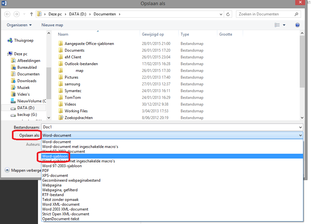Choose Webpagina, gefilterd file type

coord(172,190)
